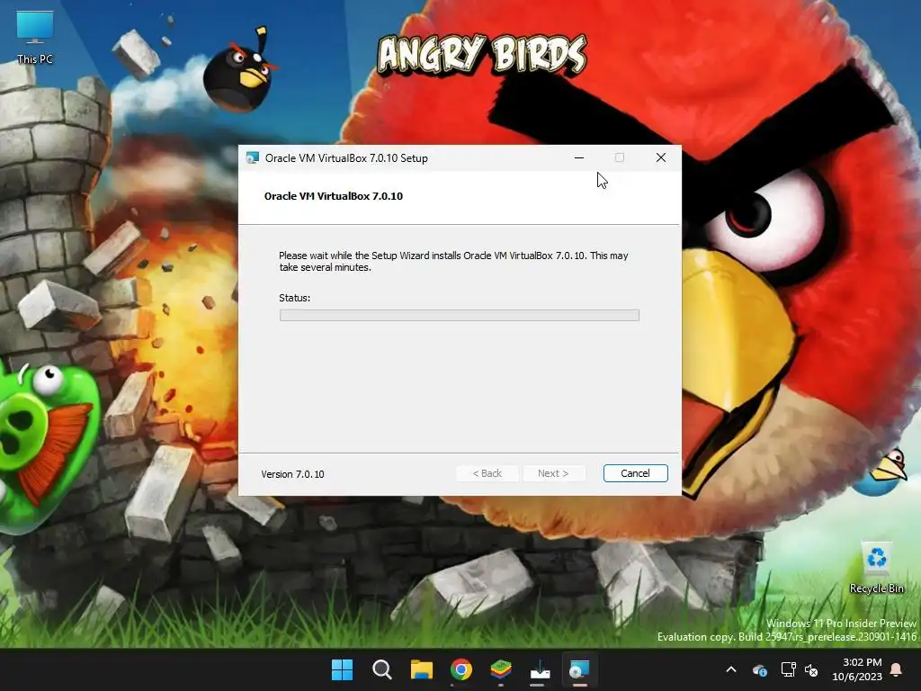Cancel the VirtualBox installation
The width and height of the screenshot is (921, 691).
[x=635, y=473]
